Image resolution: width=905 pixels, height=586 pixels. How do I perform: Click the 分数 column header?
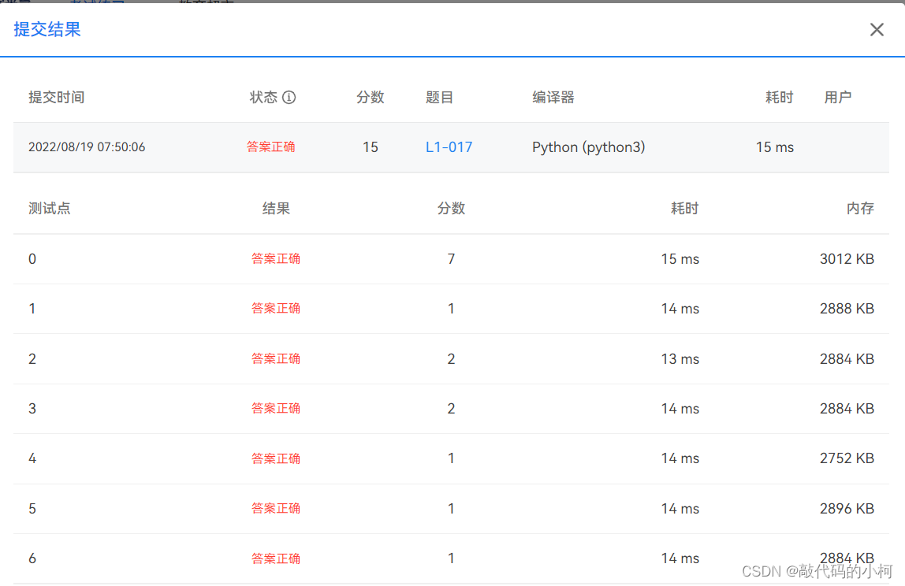[x=370, y=97]
